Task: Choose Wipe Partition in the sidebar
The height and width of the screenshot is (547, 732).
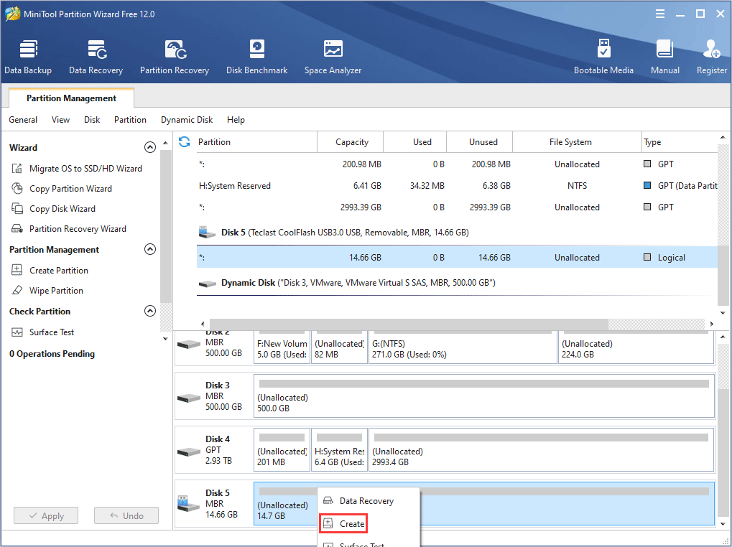Action: coord(47,290)
